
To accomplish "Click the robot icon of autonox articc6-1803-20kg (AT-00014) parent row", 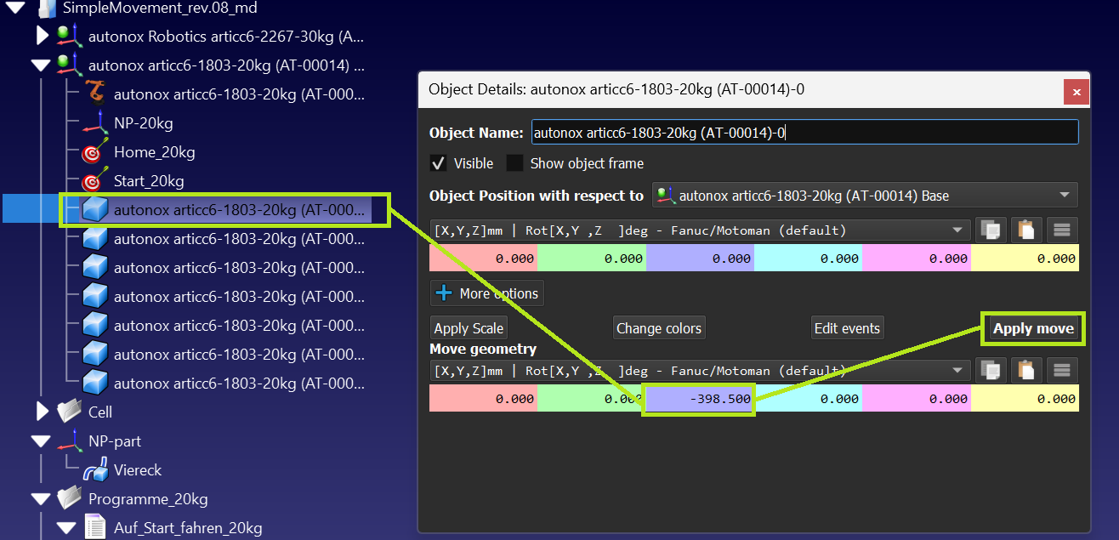I will (69, 64).
